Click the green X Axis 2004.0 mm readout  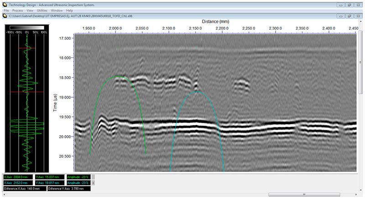click(x=17, y=176)
